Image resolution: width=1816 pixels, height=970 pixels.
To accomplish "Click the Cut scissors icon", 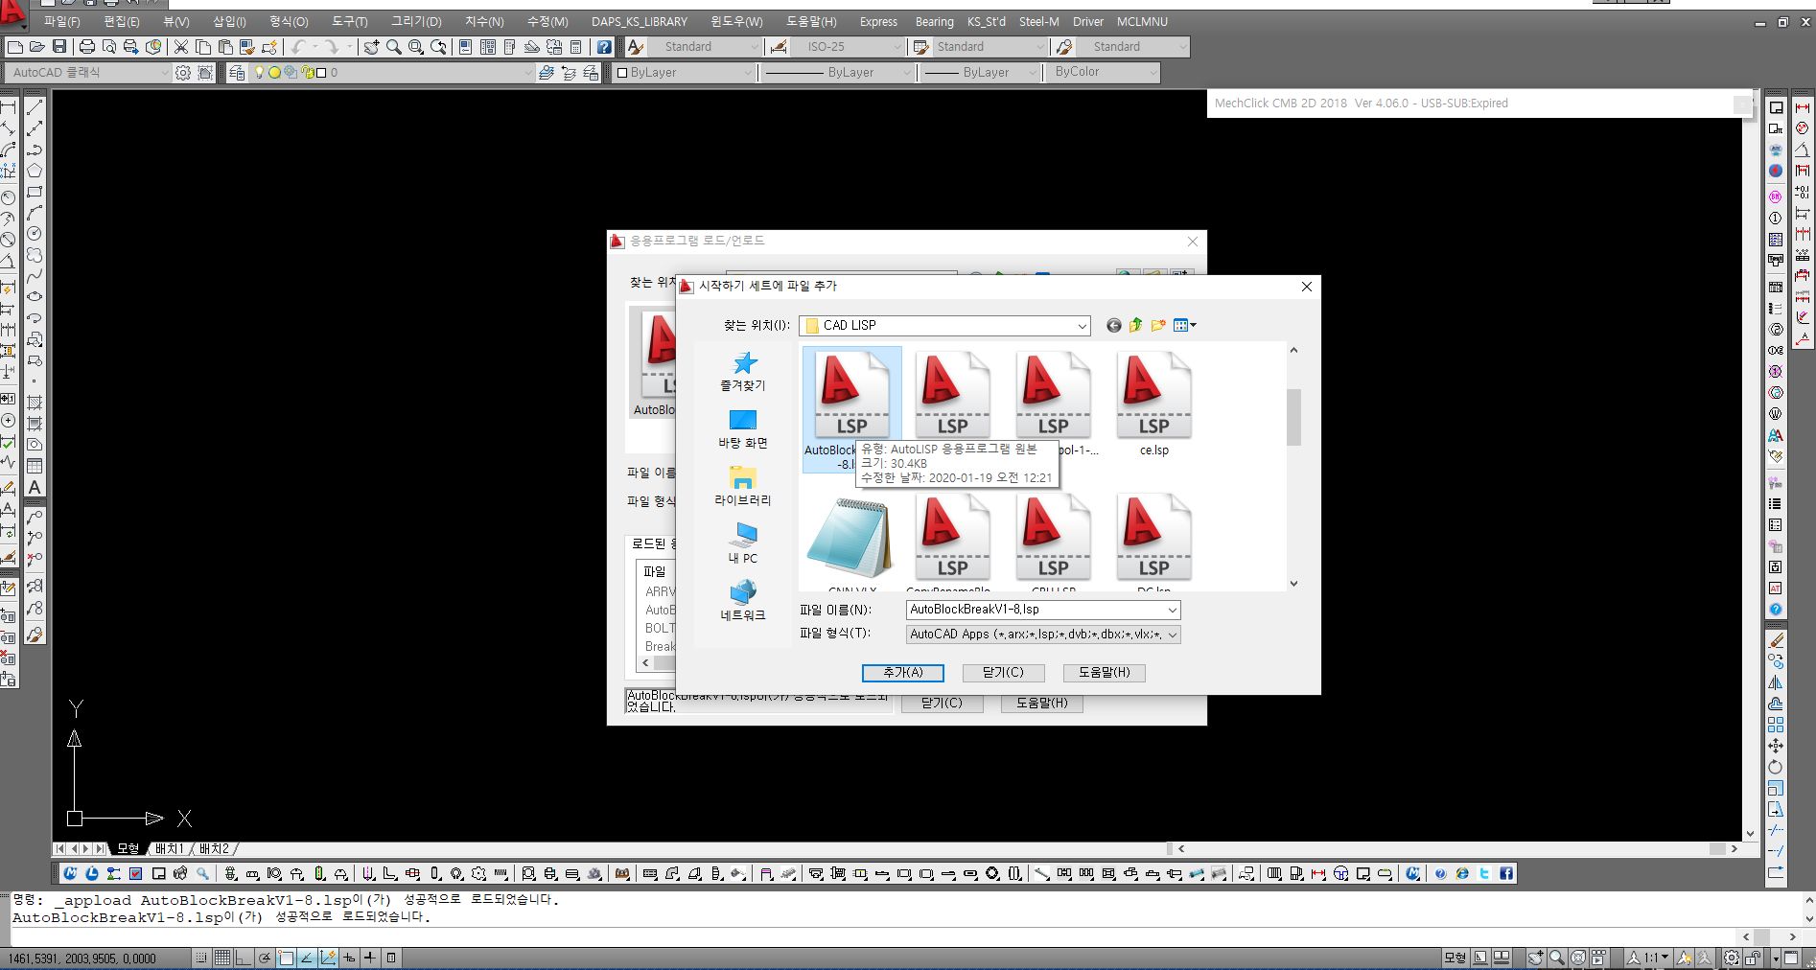I will click(x=180, y=47).
